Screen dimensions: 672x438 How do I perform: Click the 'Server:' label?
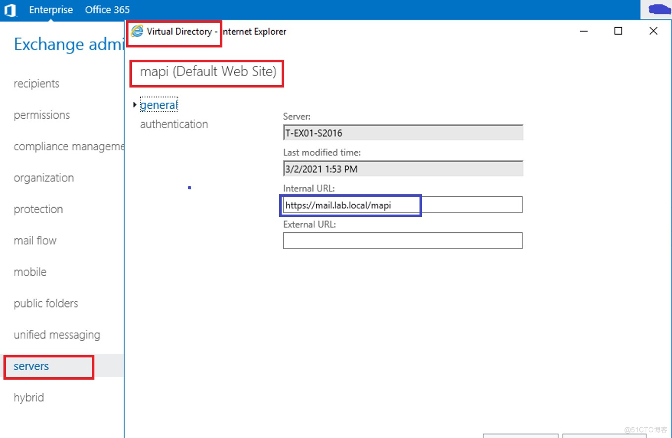click(x=296, y=117)
